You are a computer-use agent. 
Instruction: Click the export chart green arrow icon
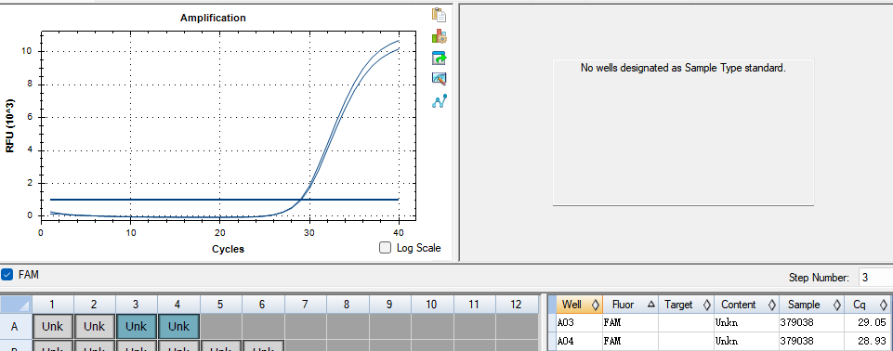click(x=440, y=58)
